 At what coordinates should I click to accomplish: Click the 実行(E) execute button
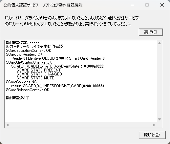[151, 32]
